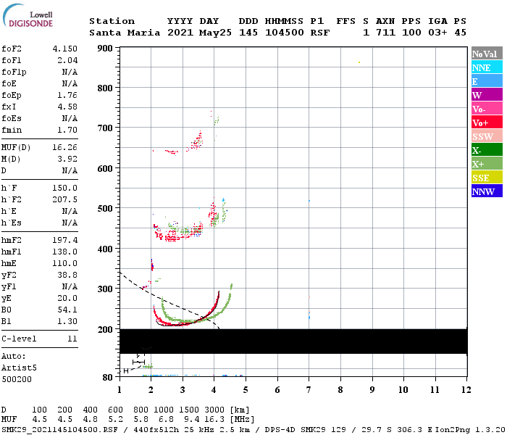Viewport: 507px width, 435px height.
Task: Click the 4 MHz frequency axis label
Action: pyautogui.click(x=214, y=390)
